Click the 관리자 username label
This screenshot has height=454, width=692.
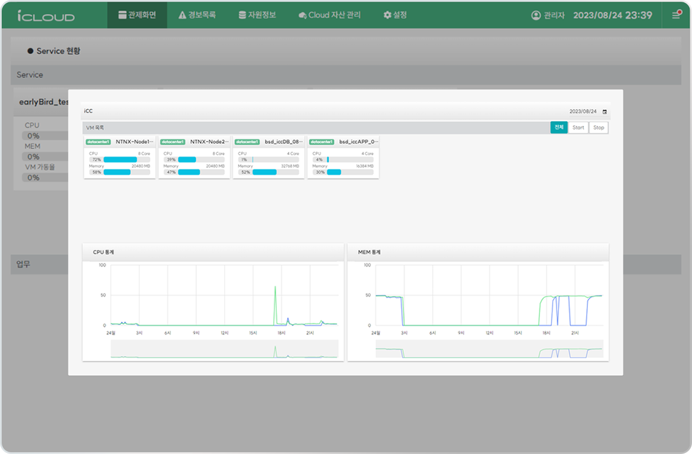(x=554, y=15)
